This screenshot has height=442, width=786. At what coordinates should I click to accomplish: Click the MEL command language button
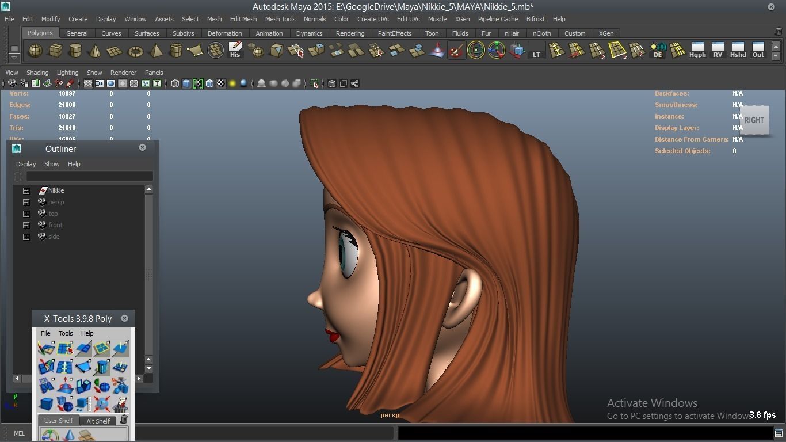(19, 433)
